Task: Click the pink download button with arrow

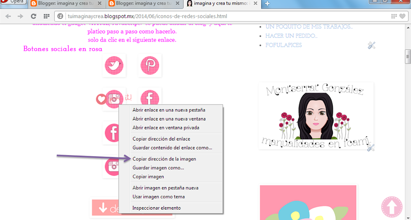Action: pos(105,209)
